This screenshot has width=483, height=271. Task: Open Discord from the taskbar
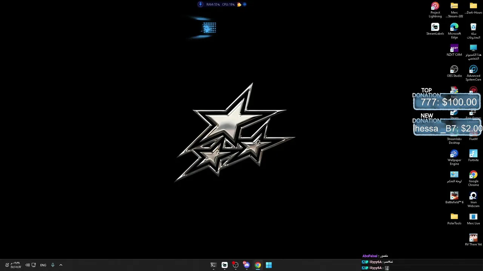[x=246, y=265]
